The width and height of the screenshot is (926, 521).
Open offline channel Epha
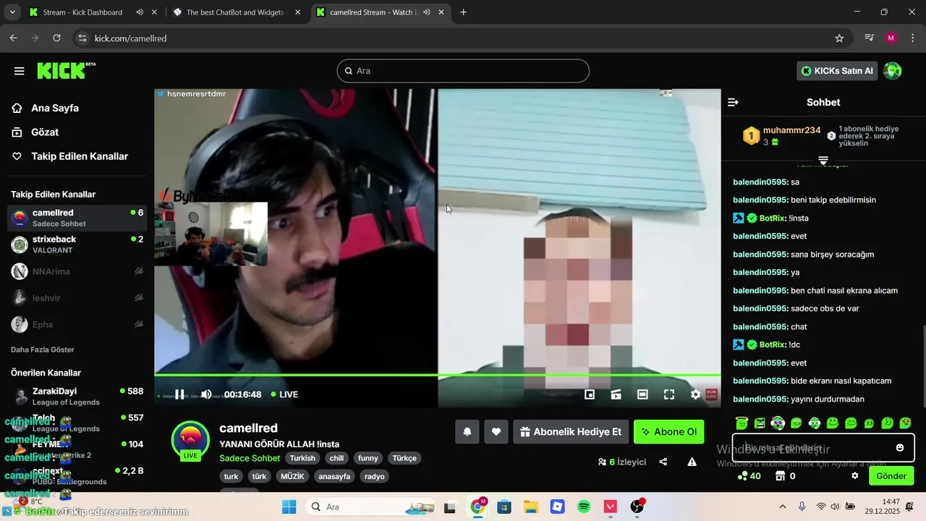[77, 324]
